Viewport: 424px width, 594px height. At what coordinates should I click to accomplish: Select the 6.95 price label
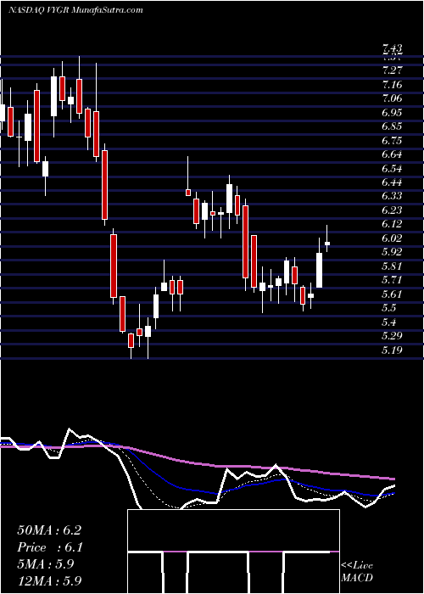(392, 113)
